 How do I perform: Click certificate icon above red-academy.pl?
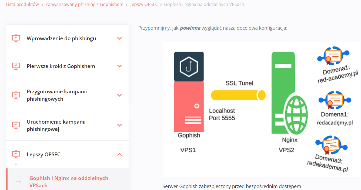pos(333,56)
